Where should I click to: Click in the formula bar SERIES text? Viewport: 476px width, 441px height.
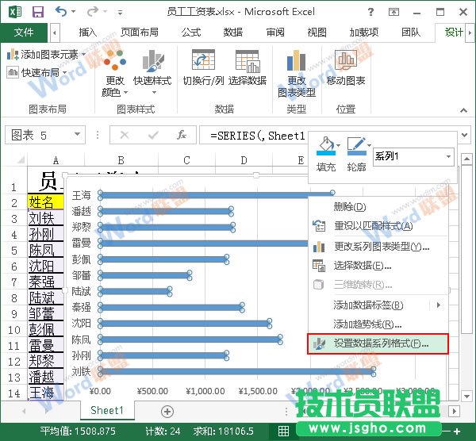(x=257, y=136)
